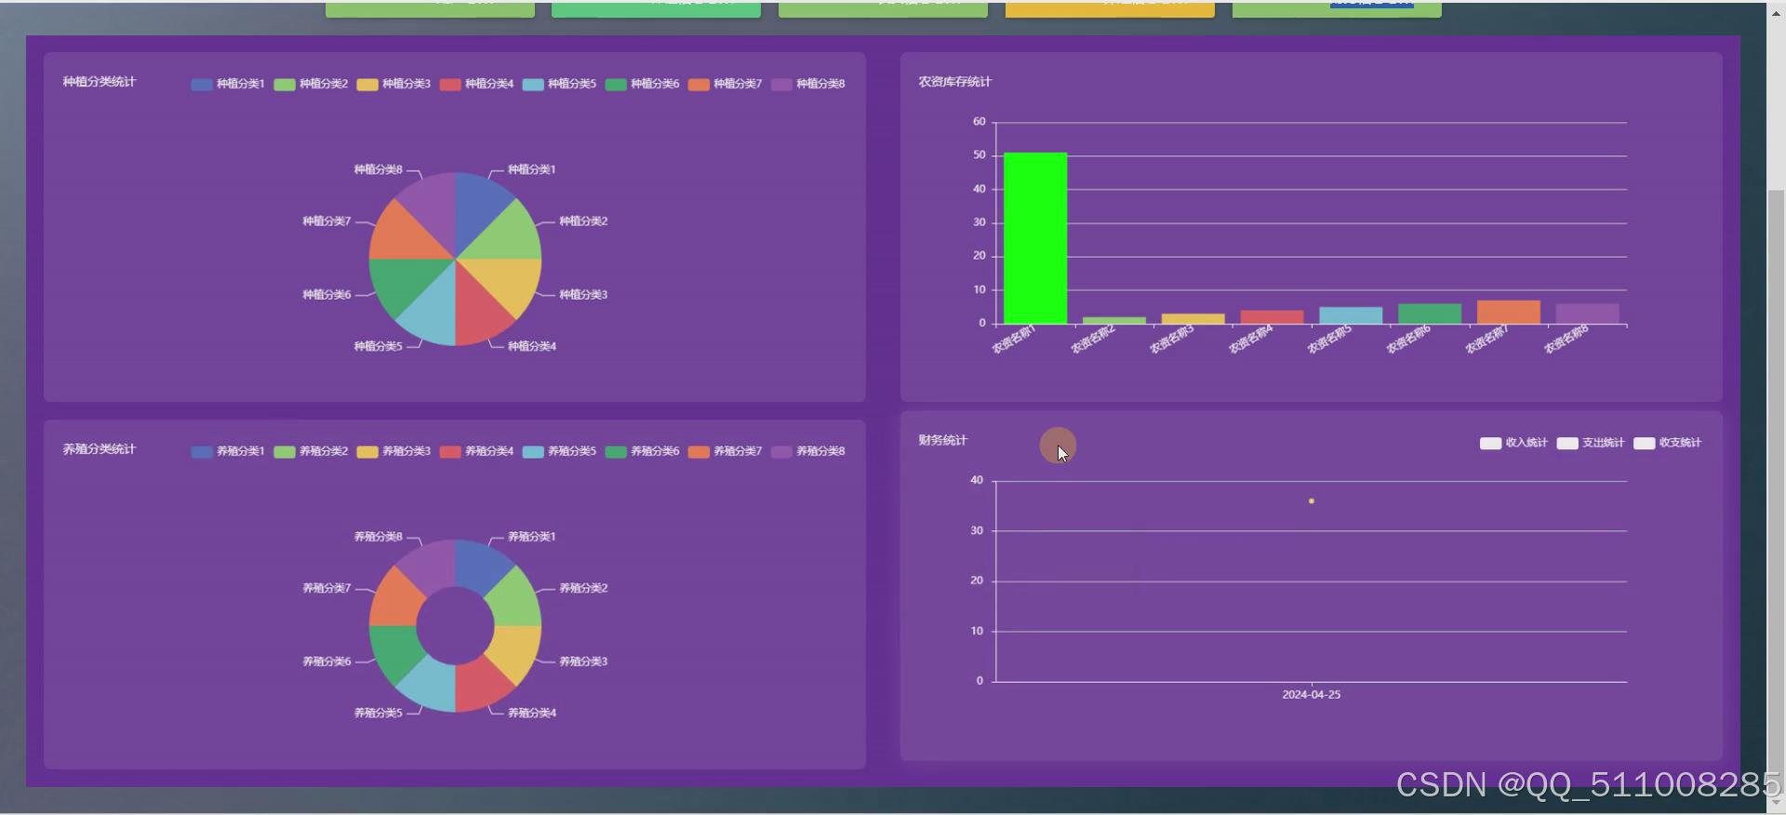Click the 2024-04-25 date axis label
The image size is (1786, 815).
pyautogui.click(x=1312, y=695)
